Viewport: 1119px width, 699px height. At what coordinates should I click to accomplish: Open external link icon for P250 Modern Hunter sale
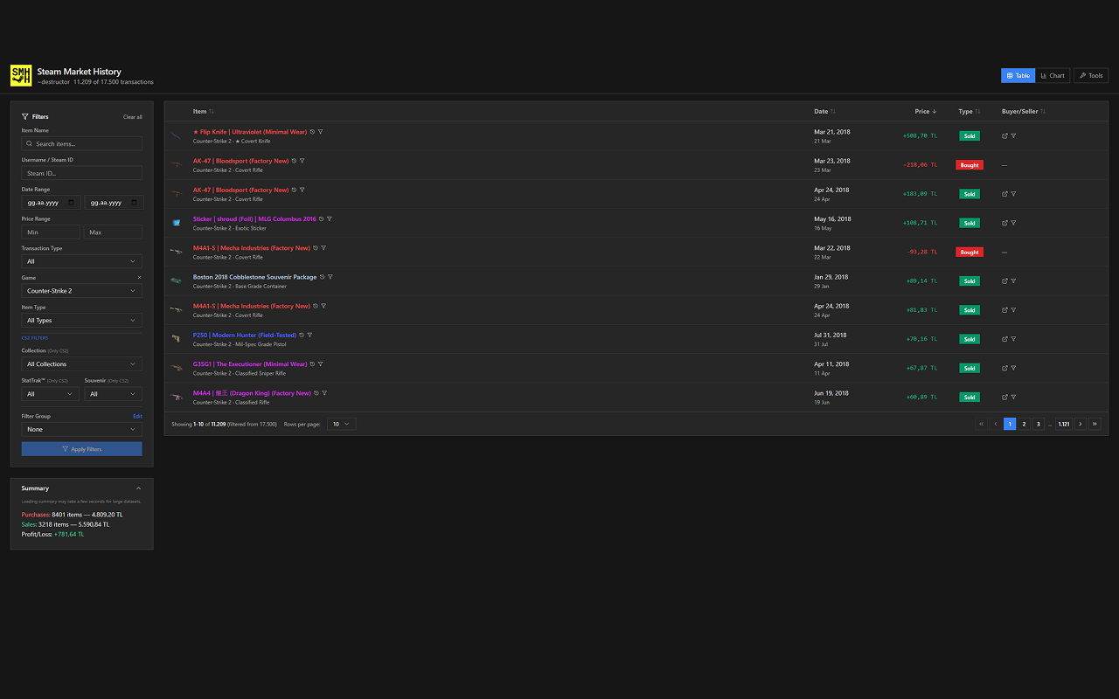1003,338
